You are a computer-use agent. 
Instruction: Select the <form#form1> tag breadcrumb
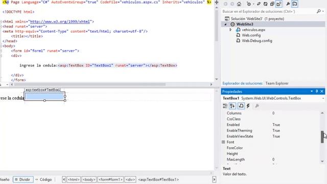click(110, 179)
